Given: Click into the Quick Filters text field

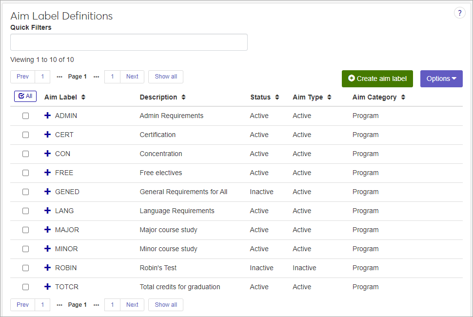Looking at the screenshot, I should tap(129, 42).
